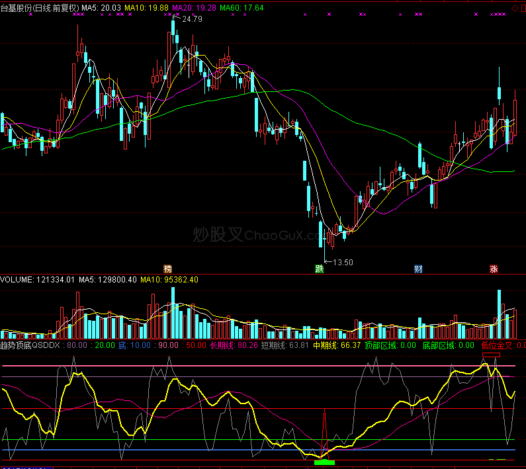Open the 趋势顶底QSDDX indicator name

[30, 345]
